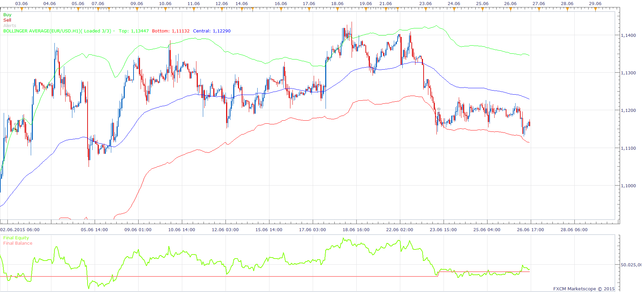Image resolution: width=642 pixels, height=292 pixels.
Task: Click the orange day marker for 03.06
Action: pos(22,9)
